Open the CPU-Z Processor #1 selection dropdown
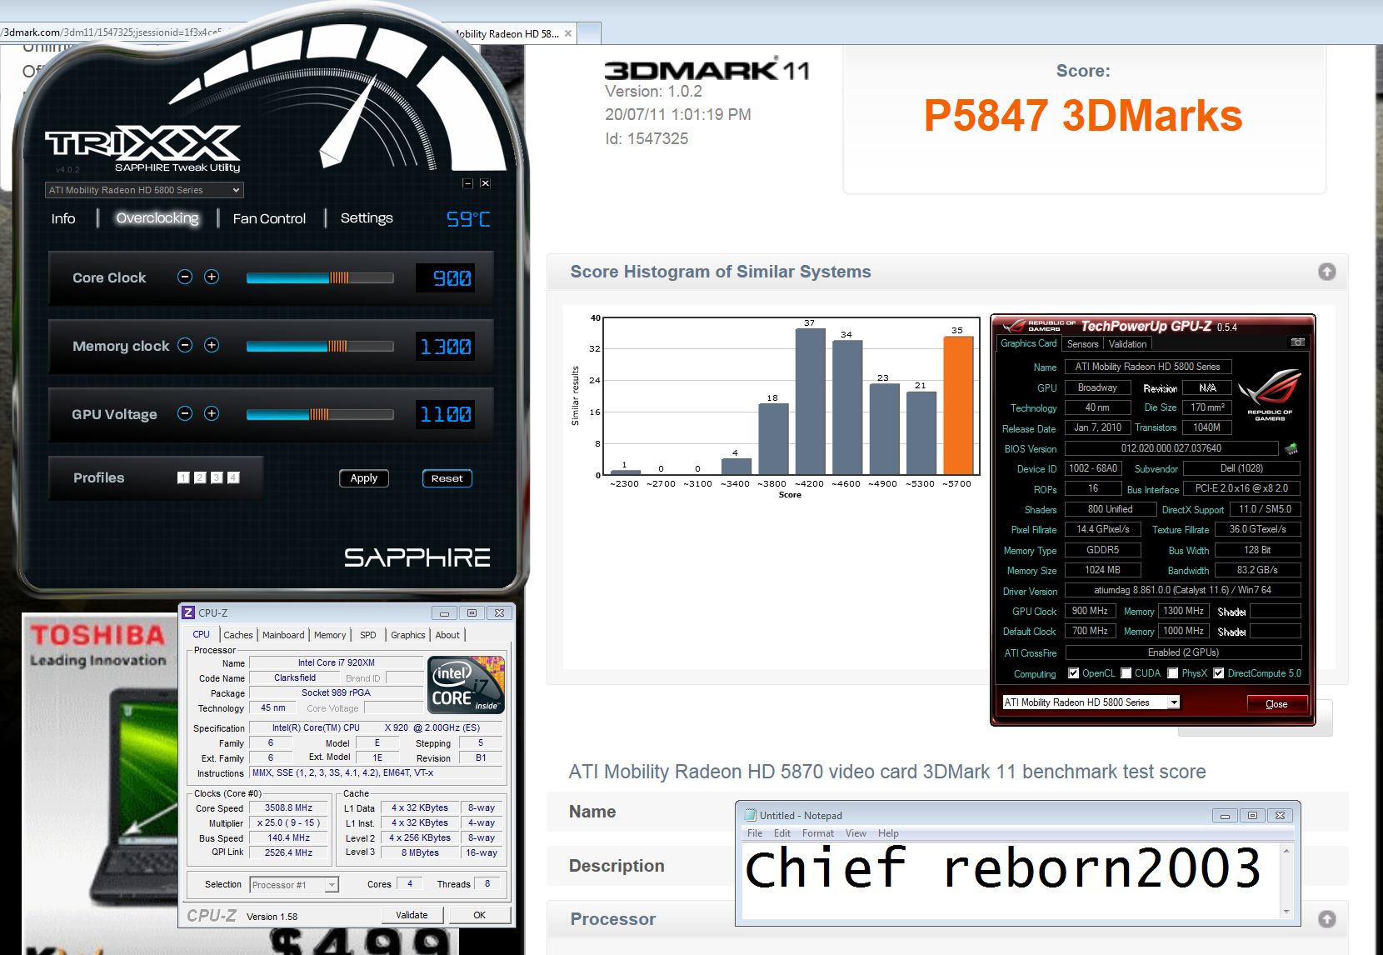1383x955 pixels. (x=294, y=885)
